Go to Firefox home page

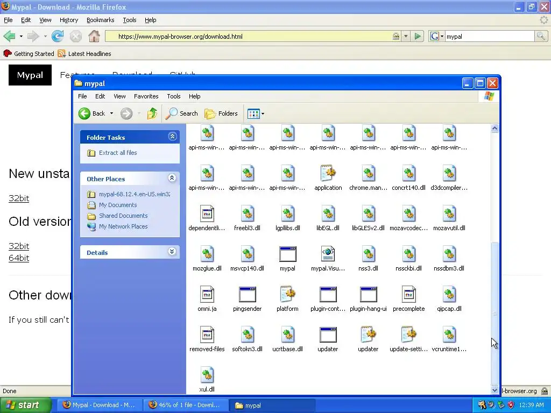pyautogui.click(x=94, y=36)
